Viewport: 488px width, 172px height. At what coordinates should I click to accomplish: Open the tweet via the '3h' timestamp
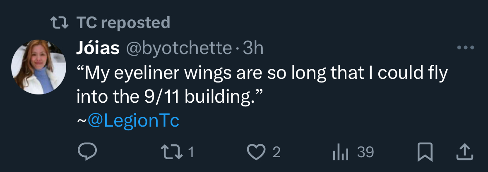point(253,49)
